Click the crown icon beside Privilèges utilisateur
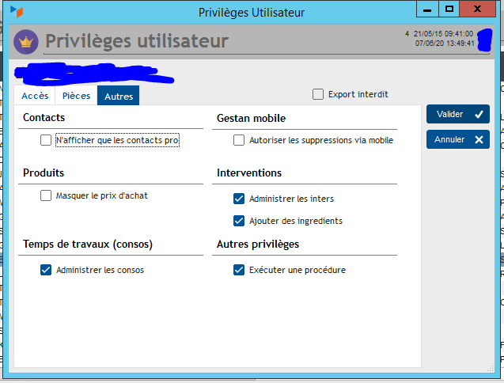 tap(26, 41)
